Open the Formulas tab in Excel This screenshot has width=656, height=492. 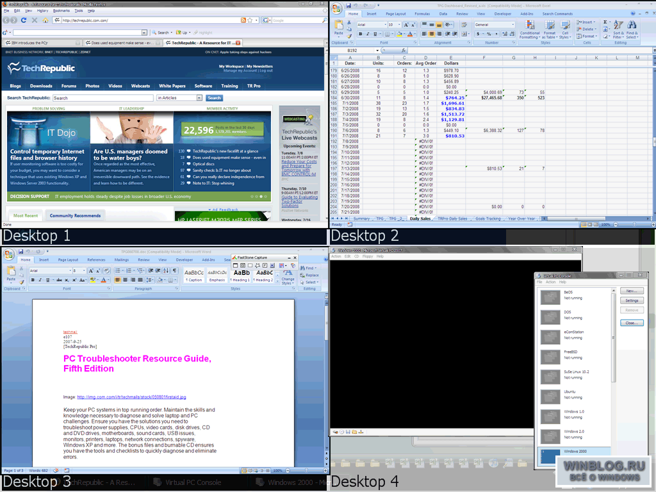[422, 14]
